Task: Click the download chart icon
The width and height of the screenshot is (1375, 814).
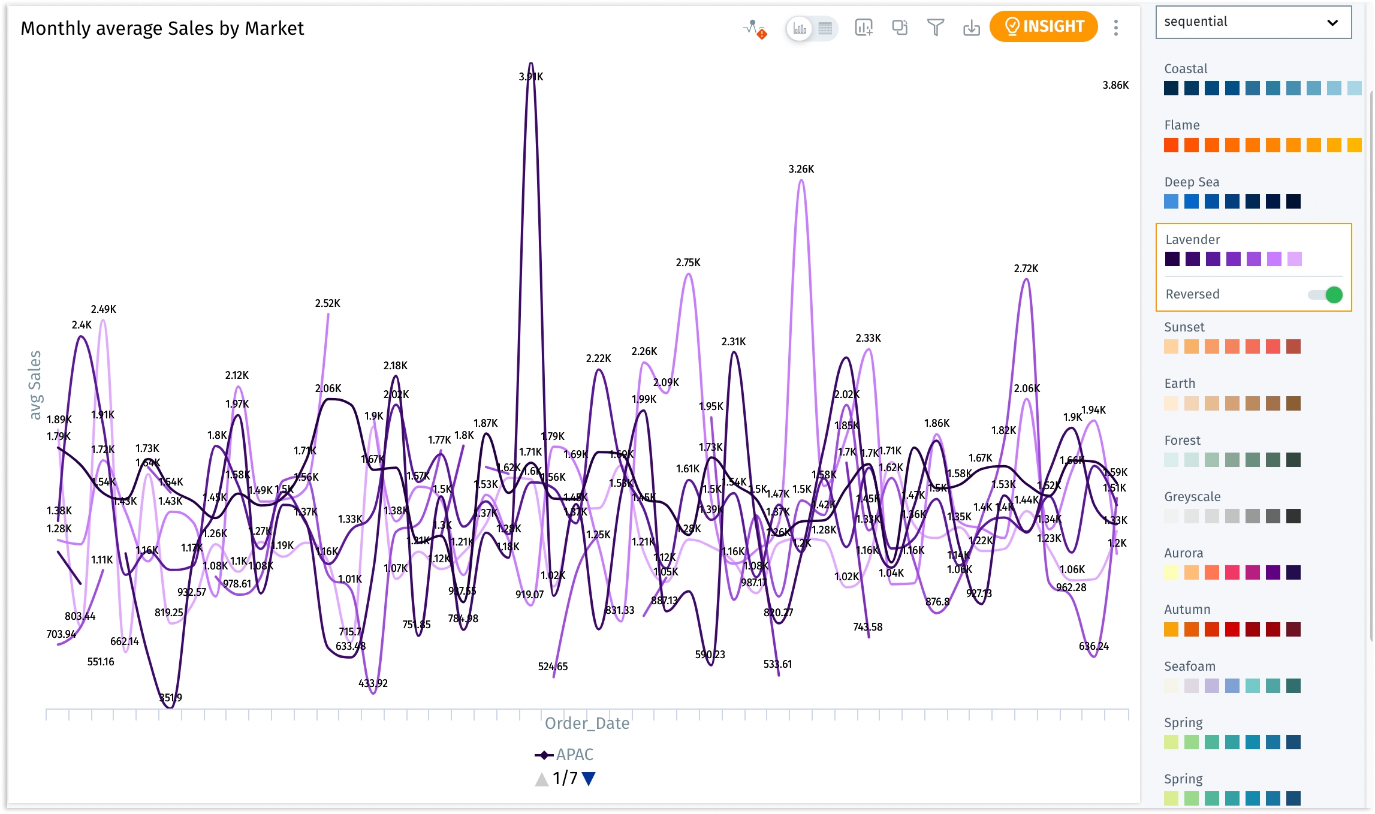Action: click(971, 28)
